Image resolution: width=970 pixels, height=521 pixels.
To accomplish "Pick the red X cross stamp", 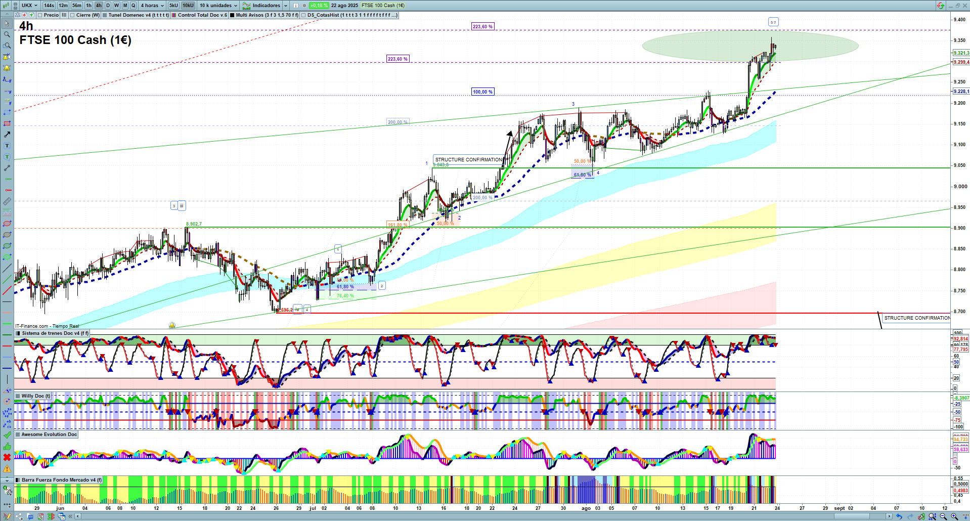I will [x=7, y=457].
